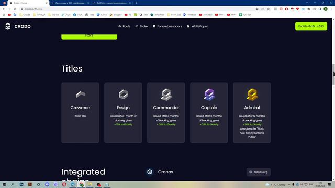335x188 pixels.
Task: Open the AIDA bookmark
Action: point(66,15)
